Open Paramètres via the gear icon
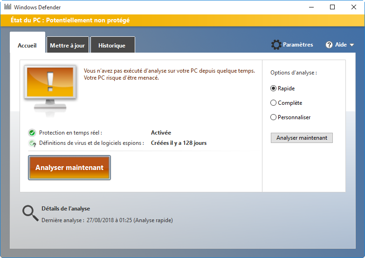Viewport: 365px width, 258px height. [276, 45]
